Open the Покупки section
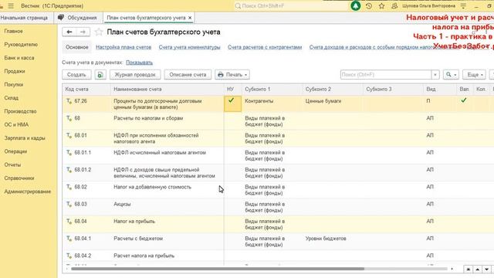The image size is (494, 278). [x=14, y=84]
